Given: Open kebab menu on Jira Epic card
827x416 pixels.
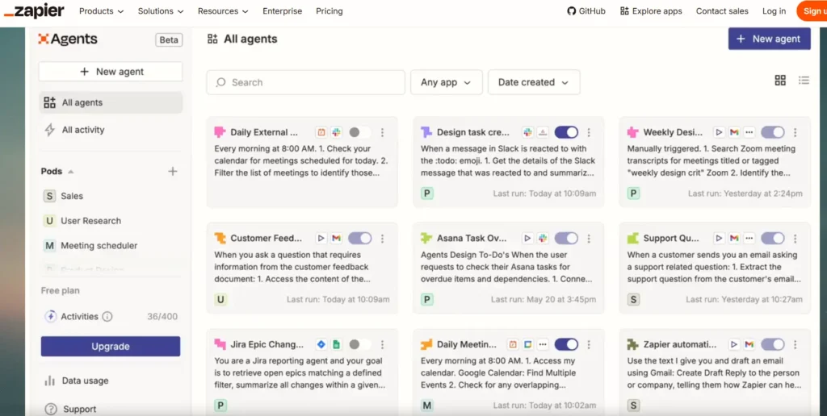Looking at the screenshot, I should [x=382, y=344].
